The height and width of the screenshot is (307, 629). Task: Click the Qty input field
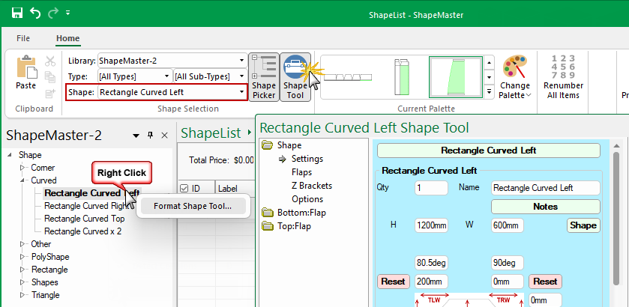tap(430, 188)
